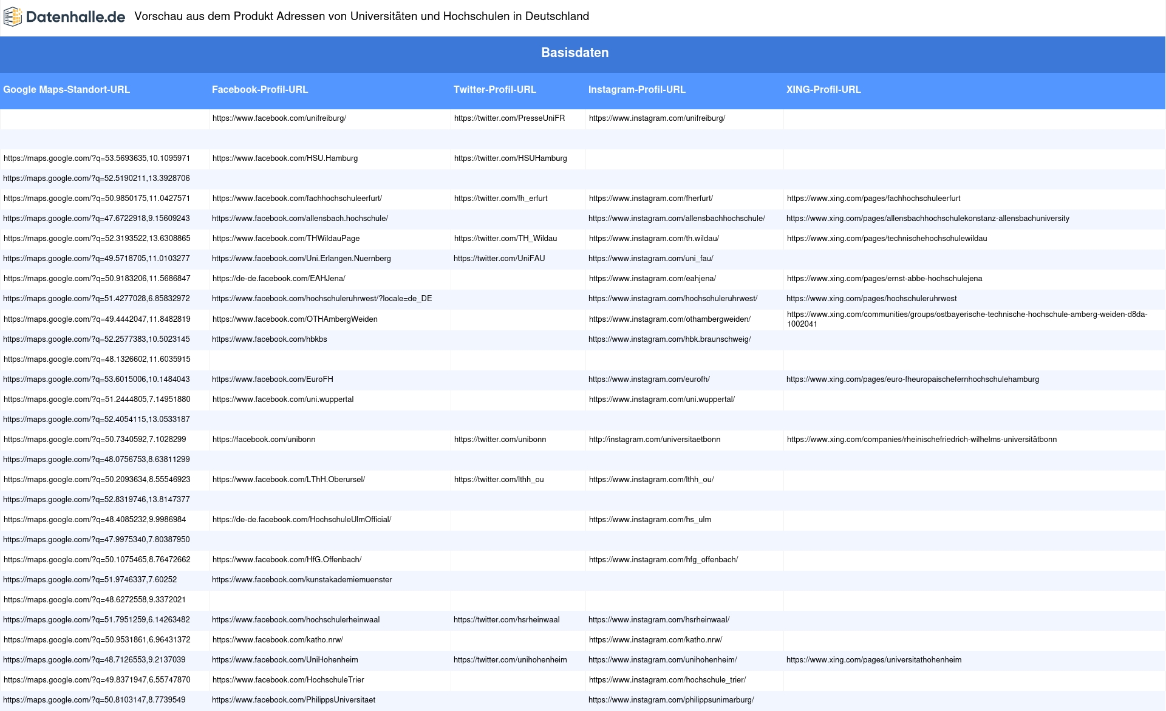Open maps URL with q=52.4054115,13.0533187
This screenshot has width=1166, height=711.
click(97, 420)
